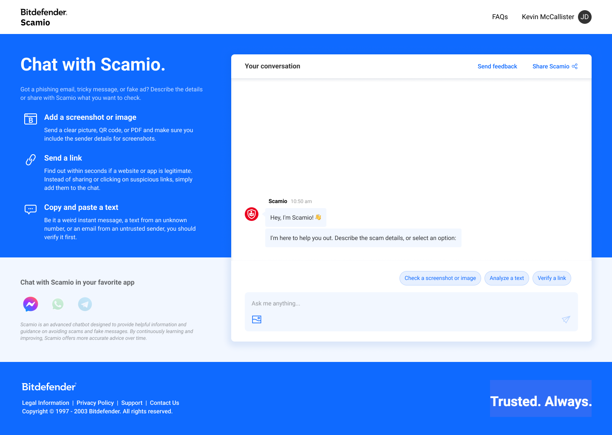Select the Analyze a text option
Image resolution: width=612 pixels, height=435 pixels.
coord(507,278)
